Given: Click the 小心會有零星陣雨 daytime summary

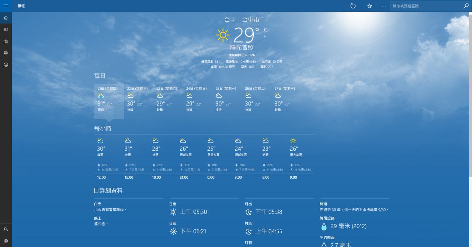Looking at the screenshot, I should coord(110,210).
